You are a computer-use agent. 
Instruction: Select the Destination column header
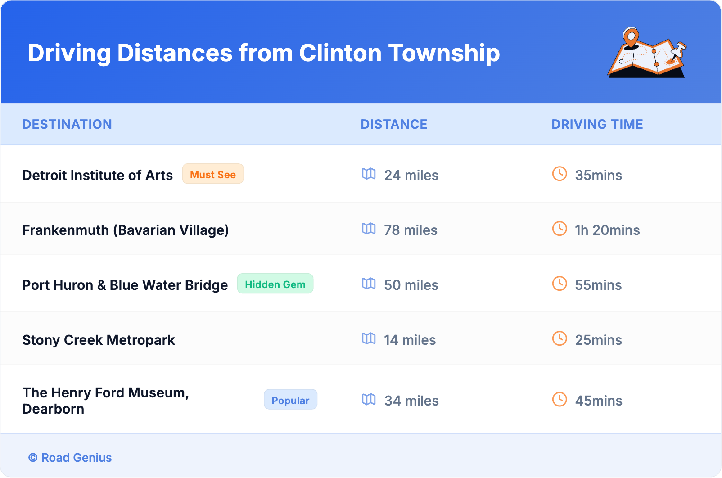pyautogui.click(x=67, y=124)
